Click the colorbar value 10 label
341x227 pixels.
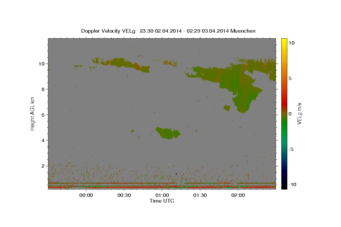[291, 43]
